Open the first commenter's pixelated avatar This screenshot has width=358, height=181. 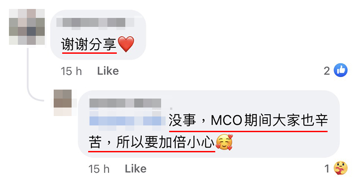click(x=27, y=27)
